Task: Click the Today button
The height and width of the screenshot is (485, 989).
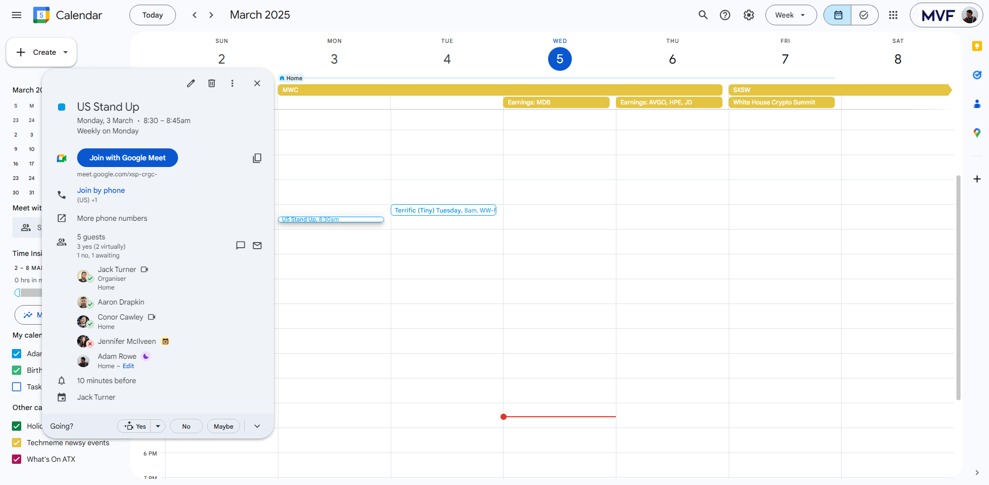Action: click(153, 15)
